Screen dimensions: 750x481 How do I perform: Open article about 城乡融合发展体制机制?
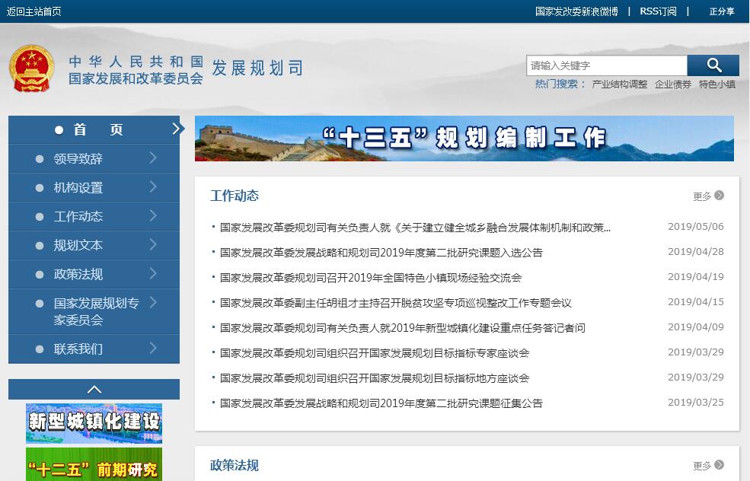tap(415, 228)
